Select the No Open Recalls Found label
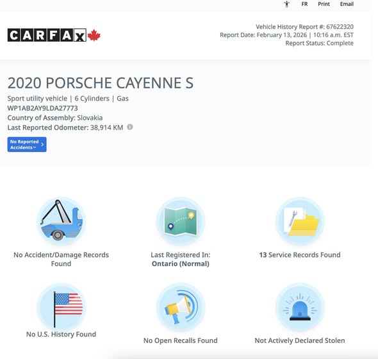 pyautogui.click(x=180, y=340)
